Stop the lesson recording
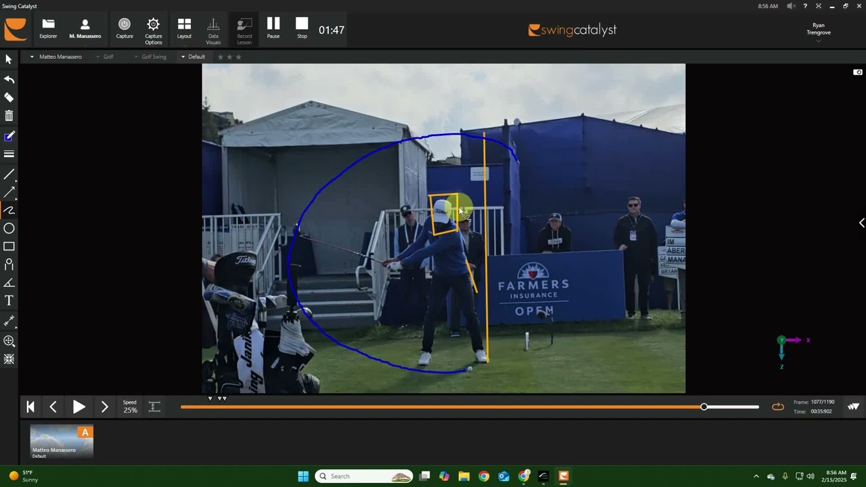Screen dimensions: 866x487 point(302,28)
